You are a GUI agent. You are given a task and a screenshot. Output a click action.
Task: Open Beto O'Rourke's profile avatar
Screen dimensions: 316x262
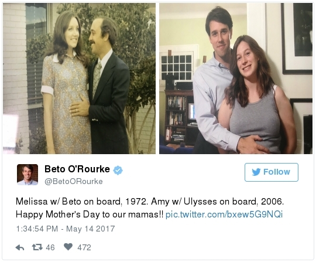click(x=28, y=175)
